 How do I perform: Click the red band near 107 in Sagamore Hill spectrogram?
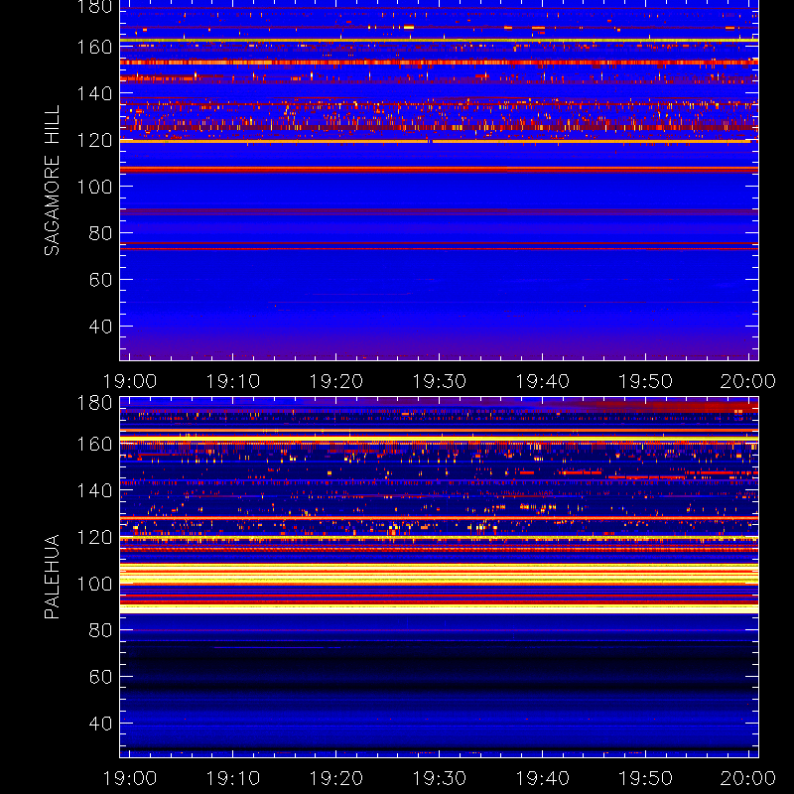click(439, 170)
